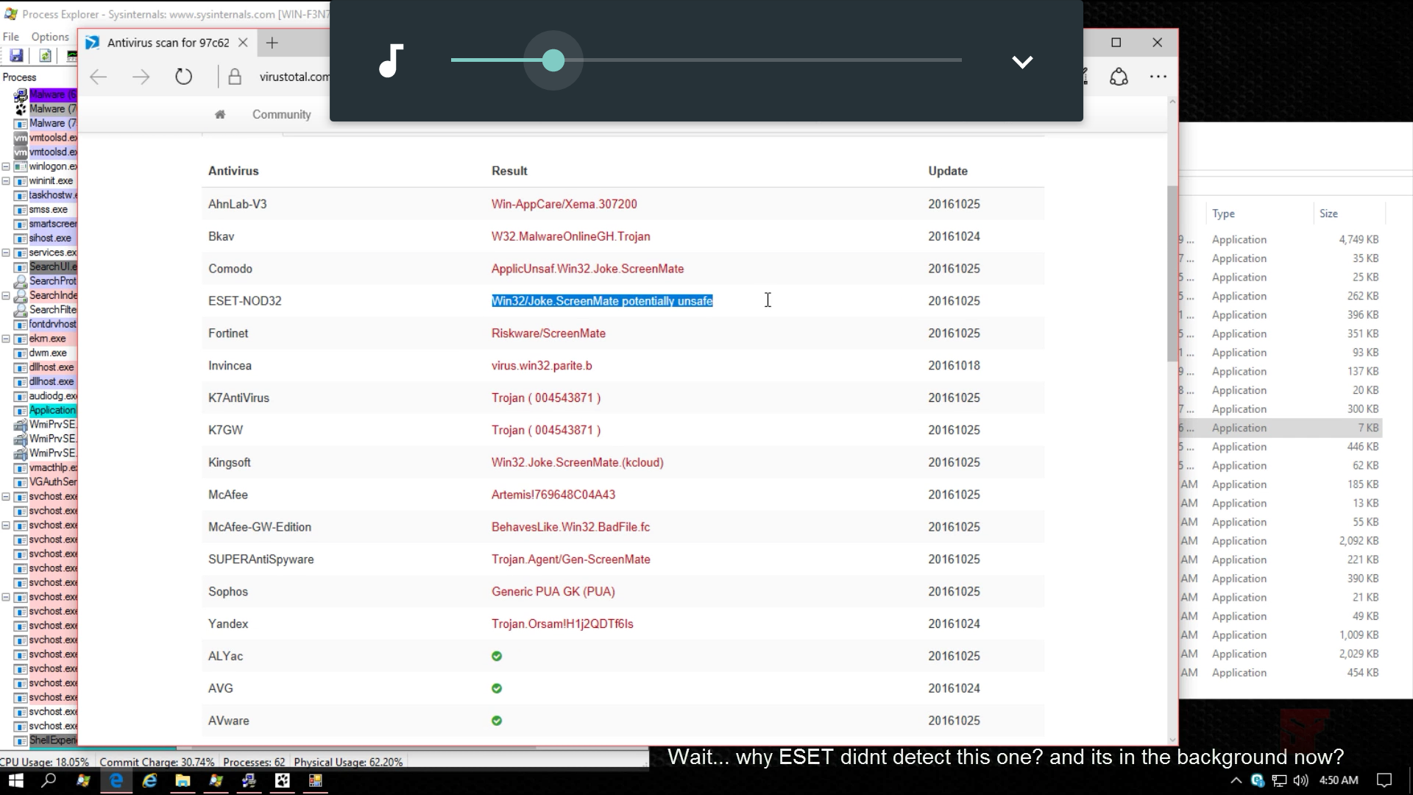The height and width of the screenshot is (795, 1413).
Task: Collapse the services.exe process tree
Action: (x=6, y=252)
